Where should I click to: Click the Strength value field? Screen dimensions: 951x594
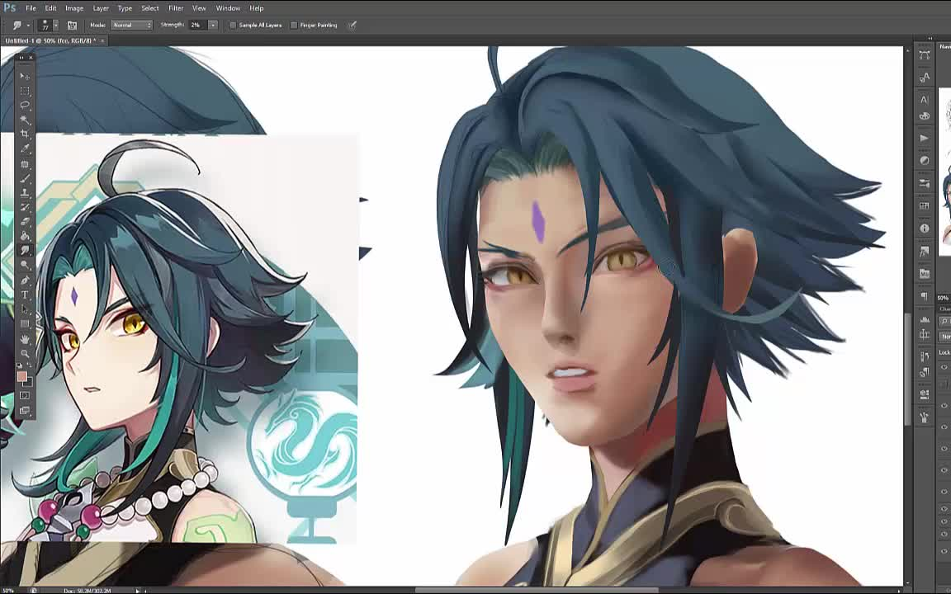pyautogui.click(x=198, y=26)
